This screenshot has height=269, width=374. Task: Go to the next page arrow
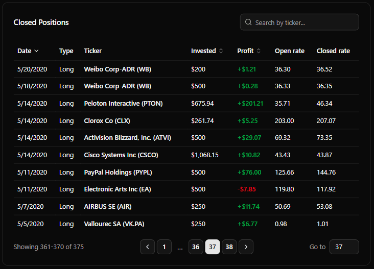[x=246, y=247]
